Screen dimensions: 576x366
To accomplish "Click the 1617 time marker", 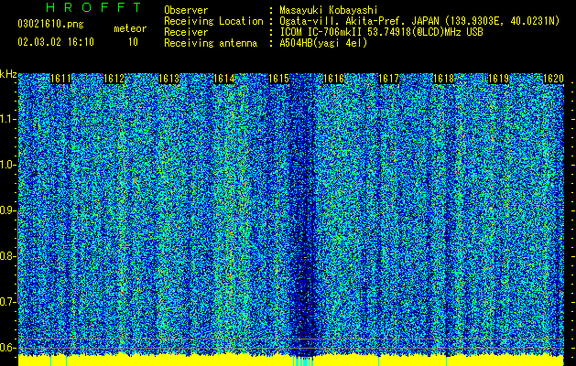I will [x=388, y=79].
